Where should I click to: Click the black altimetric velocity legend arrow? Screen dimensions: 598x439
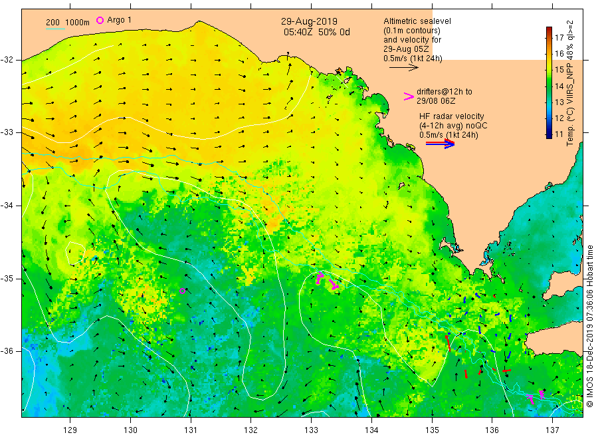[x=404, y=68]
